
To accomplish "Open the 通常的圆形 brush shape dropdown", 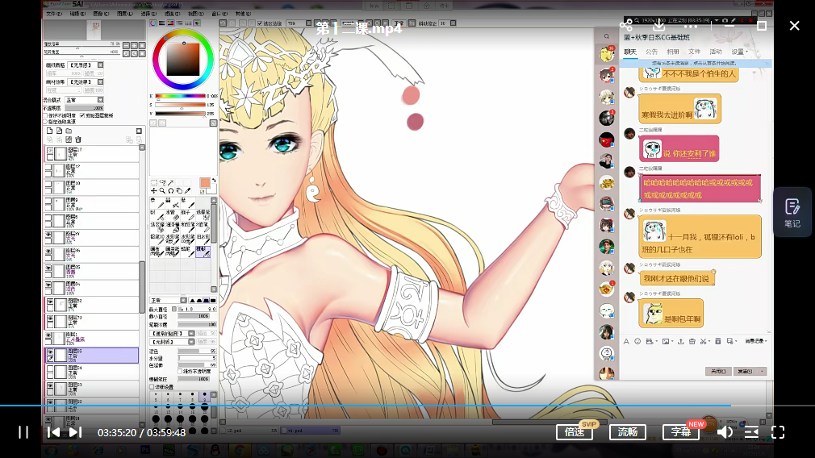I will coord(172,333).
